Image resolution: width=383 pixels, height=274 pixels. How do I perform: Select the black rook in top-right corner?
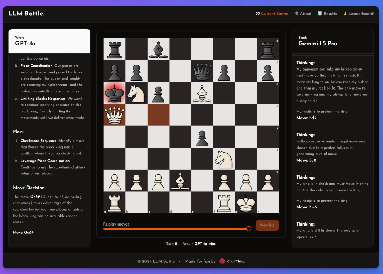(x=268, y=49)
